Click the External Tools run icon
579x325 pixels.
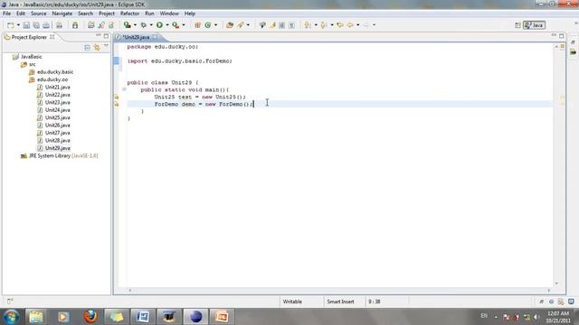(176, 25)
